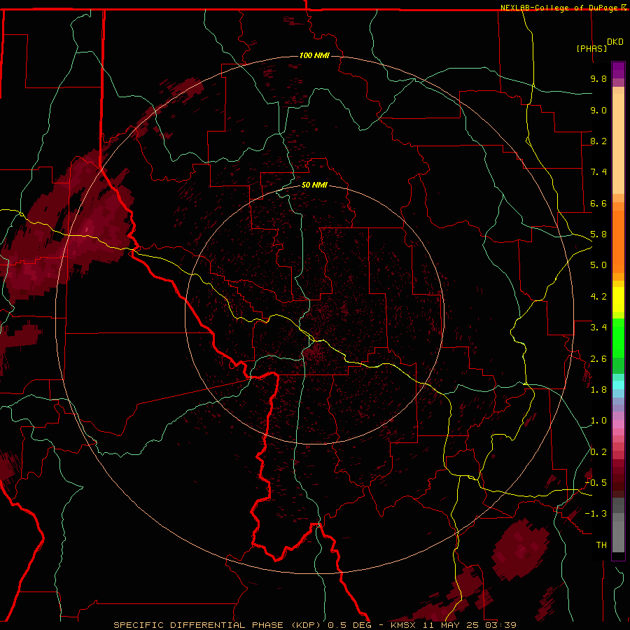Click the 1.0 scale value
630x630 pixels.
[598, 421]
